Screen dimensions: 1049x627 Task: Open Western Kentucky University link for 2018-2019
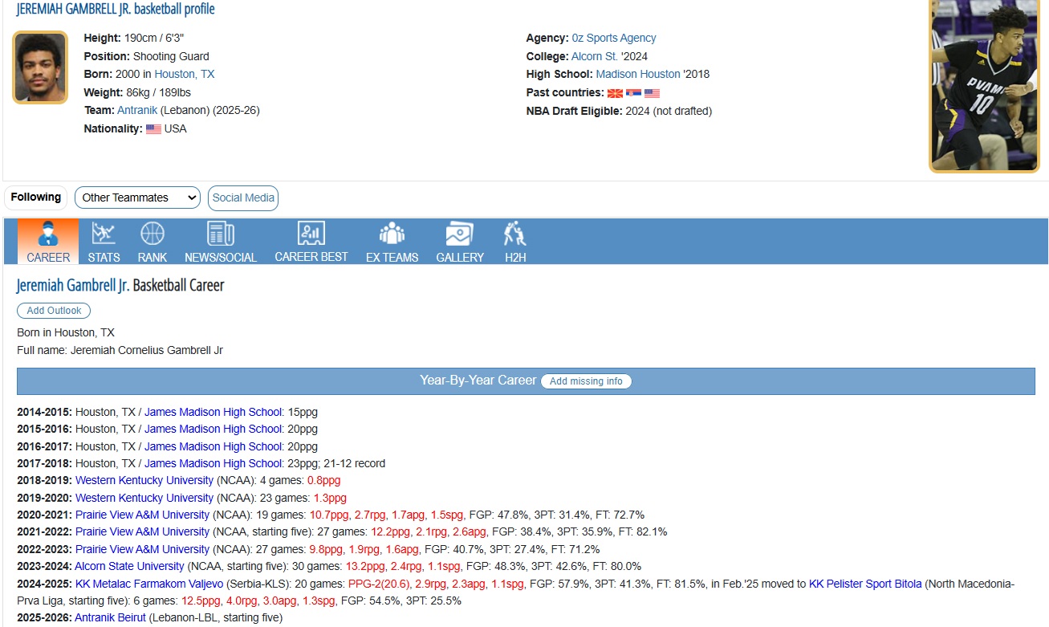(x=144, y=480)
